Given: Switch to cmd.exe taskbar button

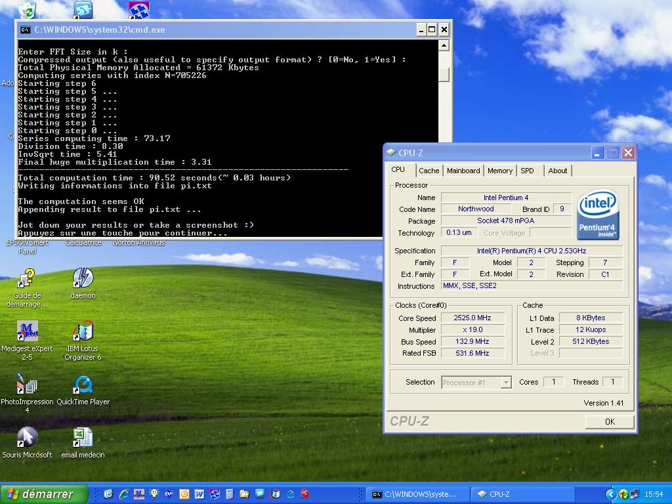Looking at the screenshot, I should (x=417, y=494).
